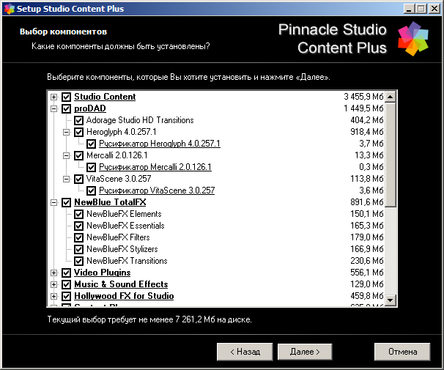
Task: Select Adorage Studio HD Transitions row label
Action: [x=140, y=120]
